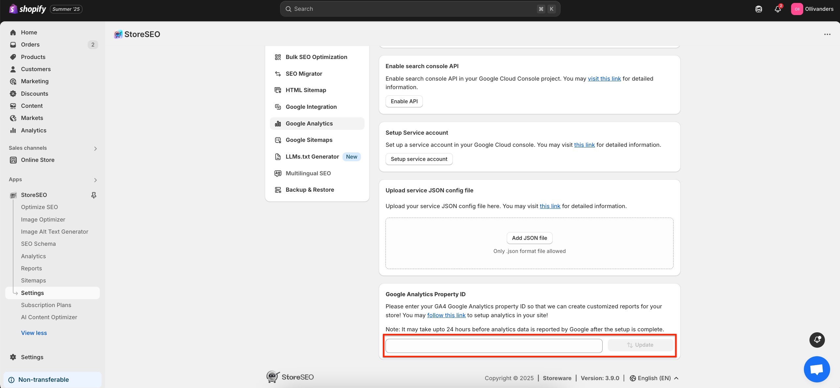840x388 pixels.
Task: Open Sitemaps submenu item
Action: (33, 281)
